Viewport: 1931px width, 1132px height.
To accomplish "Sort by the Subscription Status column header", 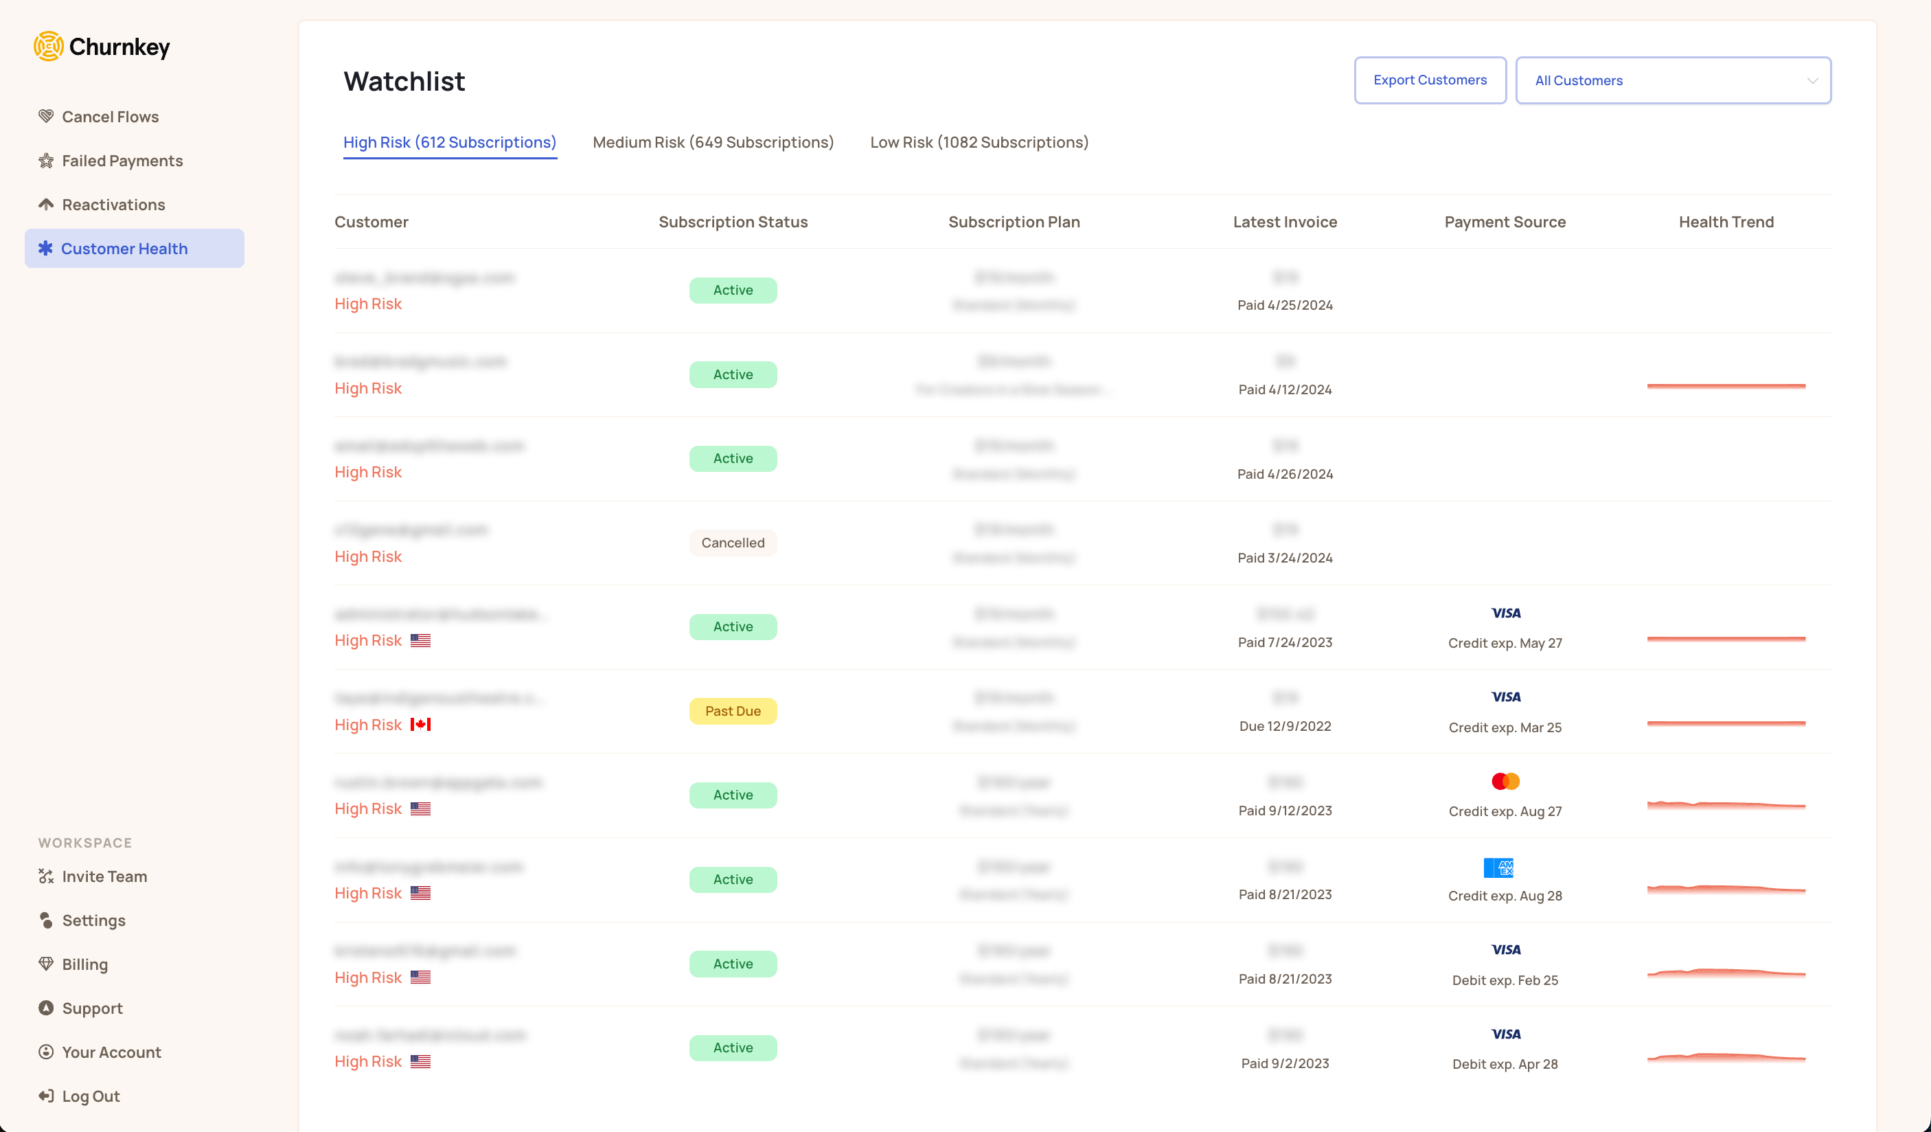I will (733, 221).
